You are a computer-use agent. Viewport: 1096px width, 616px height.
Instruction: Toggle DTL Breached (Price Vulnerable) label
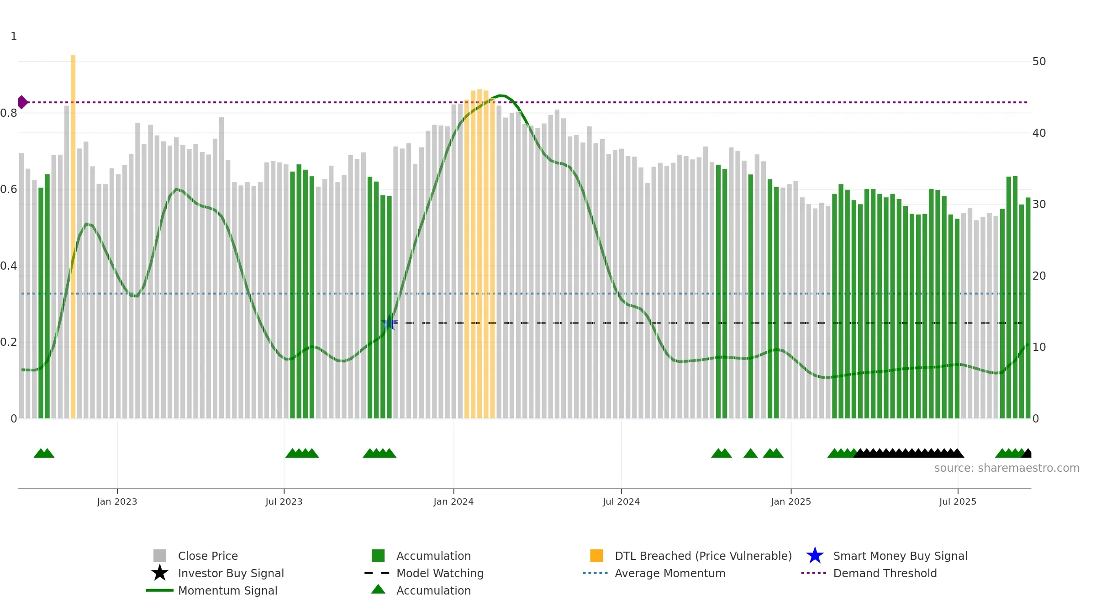tap(703, 556)
